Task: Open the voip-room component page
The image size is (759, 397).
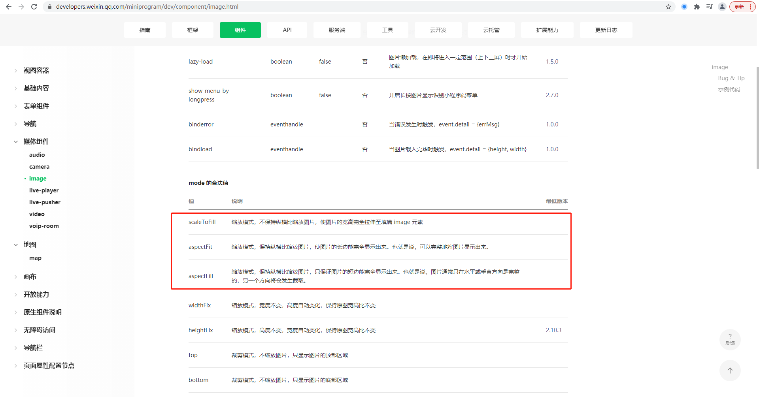Action: click(x=44, y=226)
